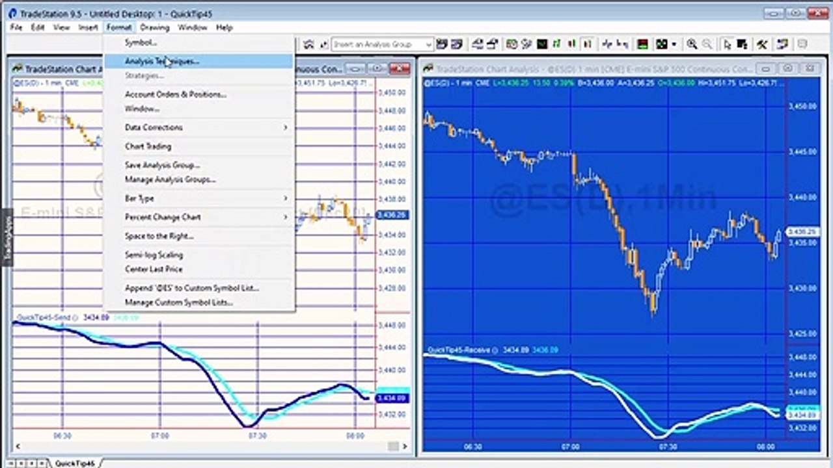The height and width of the screenshot is (468, 833).
Task: Click the red and green squares toolbar icon
Action: tap(643, 44)
